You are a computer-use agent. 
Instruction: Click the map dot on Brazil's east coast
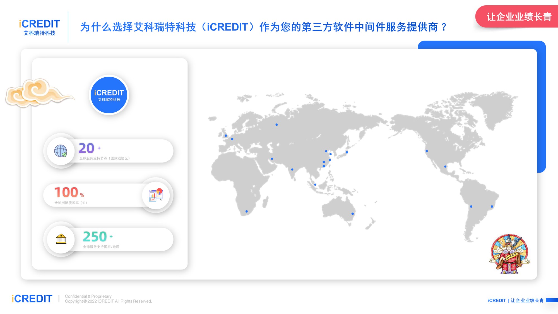pyautogui.click(x=492, y=207)
